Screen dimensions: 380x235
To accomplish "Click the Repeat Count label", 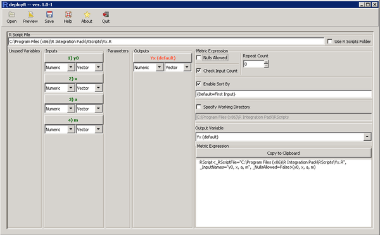I will (255, 56).
